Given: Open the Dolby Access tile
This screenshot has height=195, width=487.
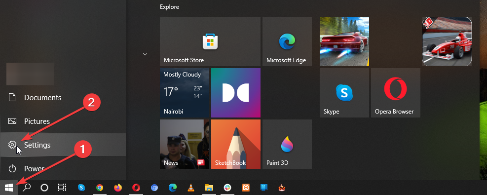Looking at the screenshot, I should (x=236, y=93).
